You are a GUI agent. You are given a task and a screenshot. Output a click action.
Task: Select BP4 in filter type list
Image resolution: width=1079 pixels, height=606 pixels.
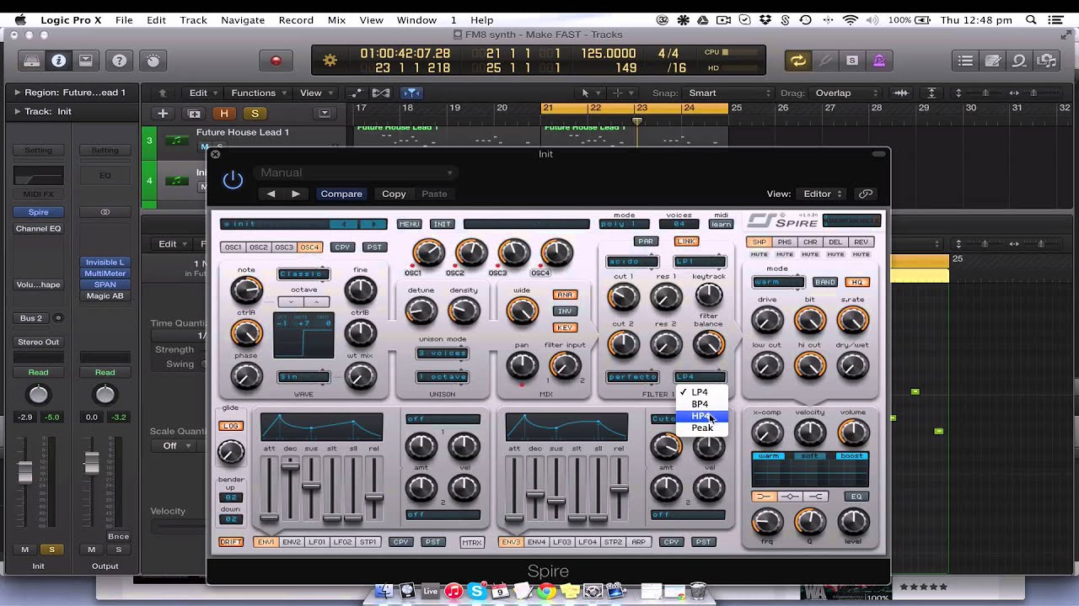(701, 404)
